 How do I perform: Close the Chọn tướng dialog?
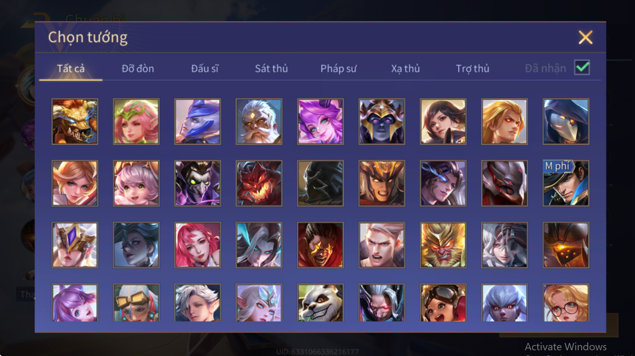[x=585, y=37]
